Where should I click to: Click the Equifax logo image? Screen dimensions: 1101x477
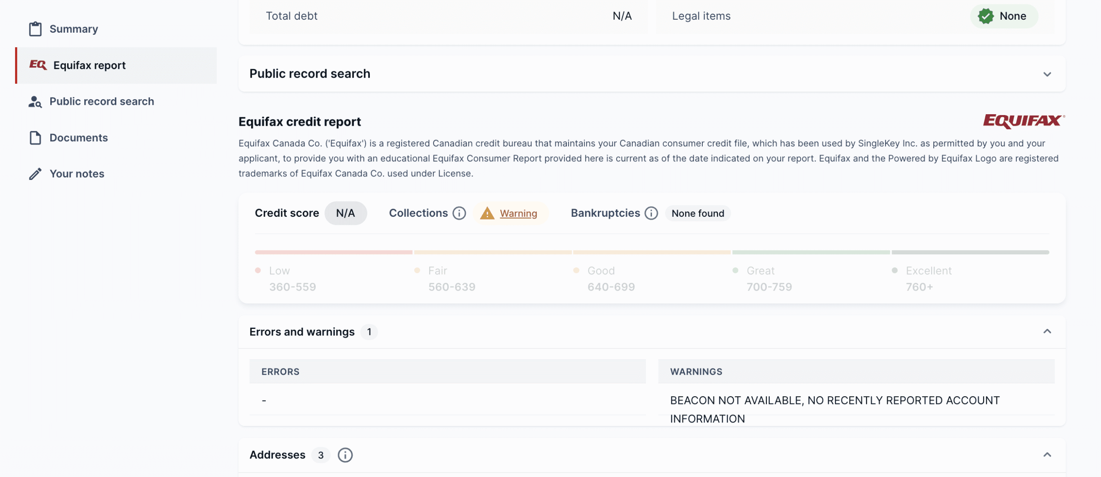click(x=1024, y=121)
